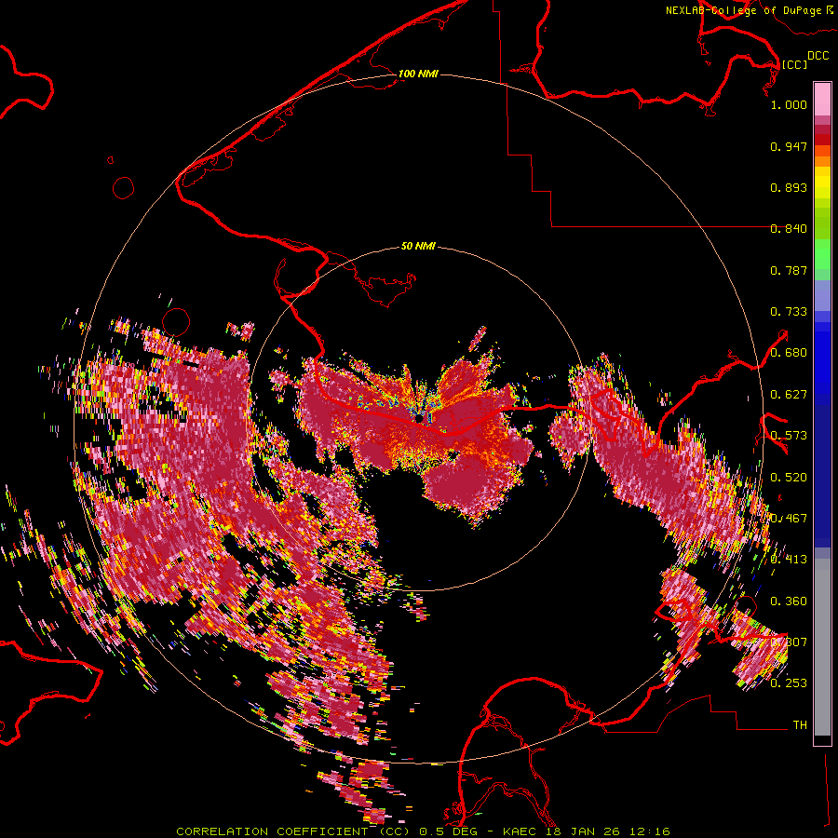The image size is (838, 838).
Task: Click the KAEC radar site identifier
Action: pos(520,831)
